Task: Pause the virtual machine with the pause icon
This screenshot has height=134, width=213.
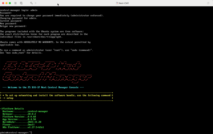Action: point(16,3)
